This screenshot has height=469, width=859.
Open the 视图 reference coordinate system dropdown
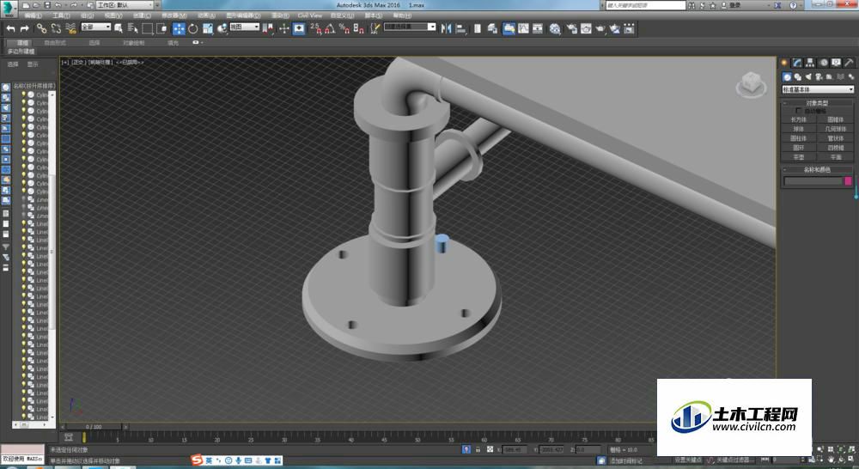pyautogui.click(x=244, y=27)
